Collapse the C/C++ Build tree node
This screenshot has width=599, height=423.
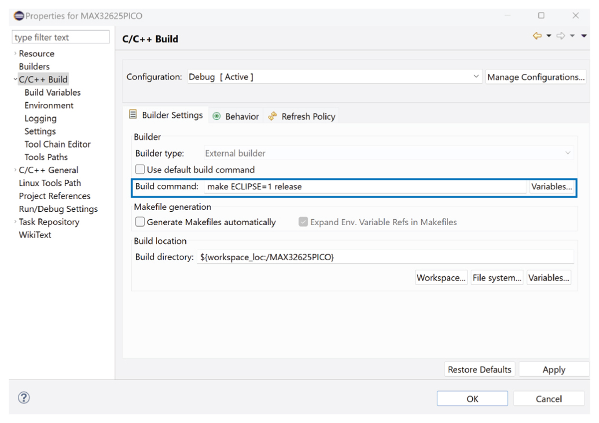(x=15, y=79)
